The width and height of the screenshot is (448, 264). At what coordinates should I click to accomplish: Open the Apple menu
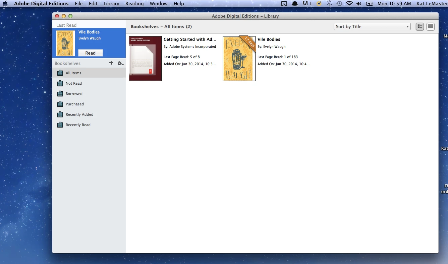[x=5, y=4]
